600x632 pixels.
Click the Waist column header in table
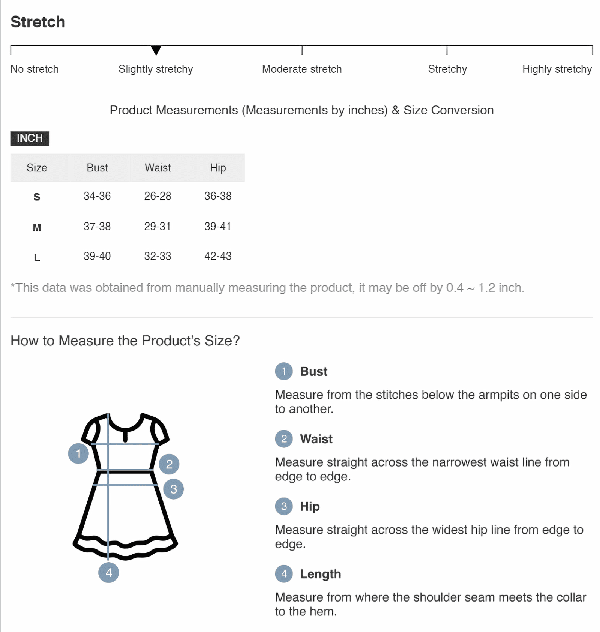[157, 168]
